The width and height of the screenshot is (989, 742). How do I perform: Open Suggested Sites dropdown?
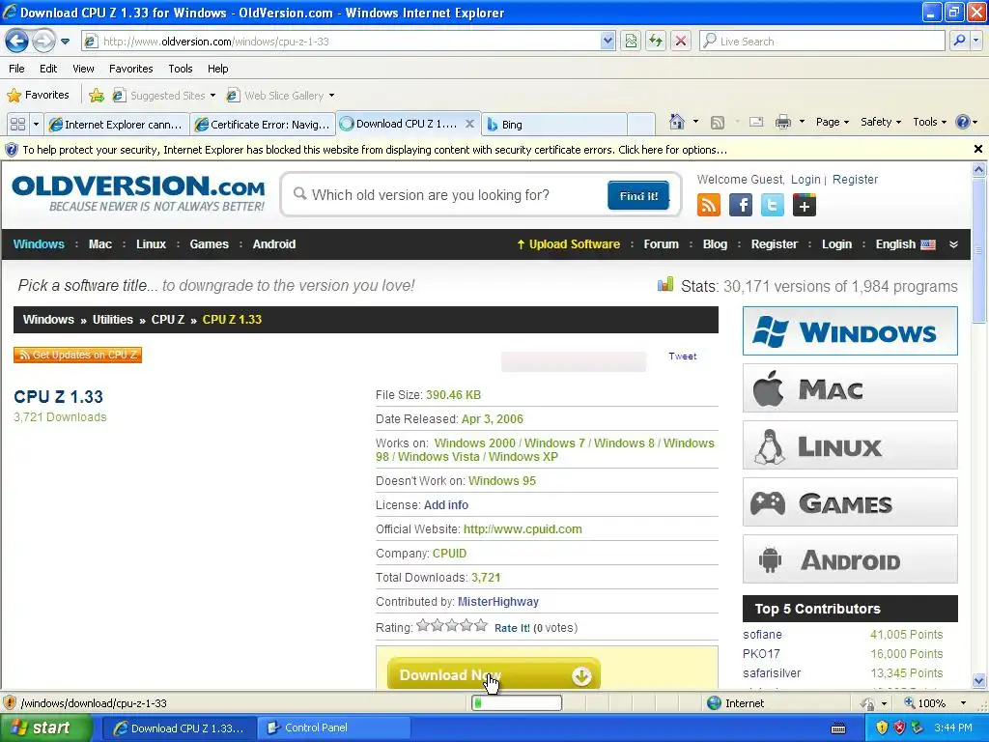point(164,96)
